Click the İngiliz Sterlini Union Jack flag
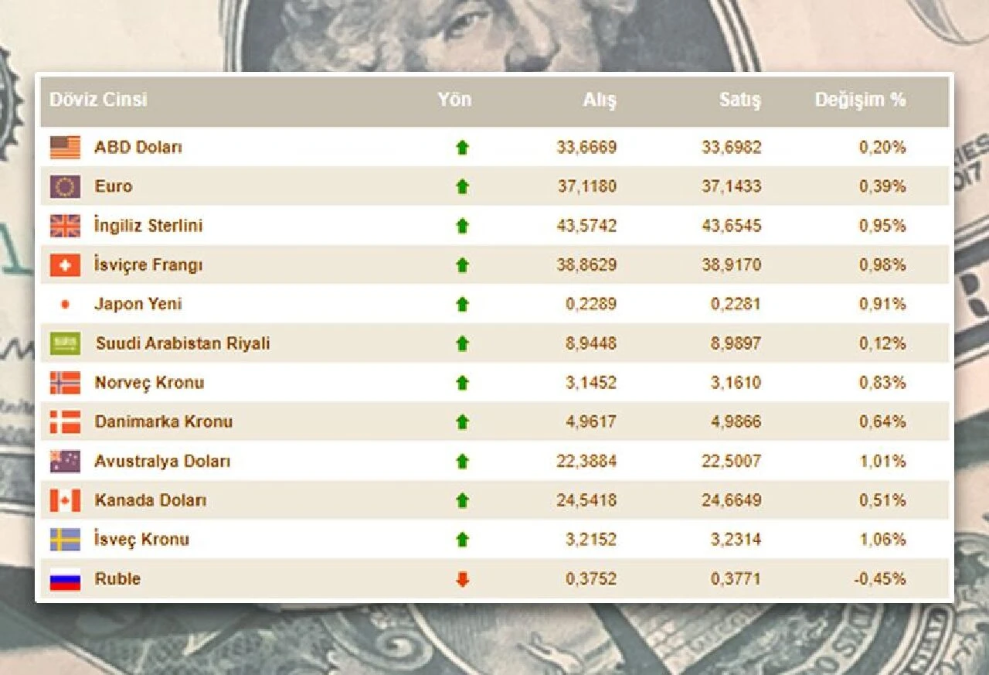The height and width of the screenshot is (675, 989). [x=66, y=226]
